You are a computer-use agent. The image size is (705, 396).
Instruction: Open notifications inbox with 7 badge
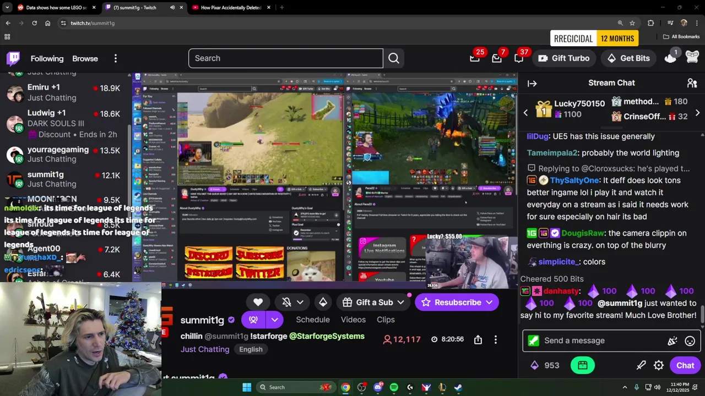pos(497,58)
